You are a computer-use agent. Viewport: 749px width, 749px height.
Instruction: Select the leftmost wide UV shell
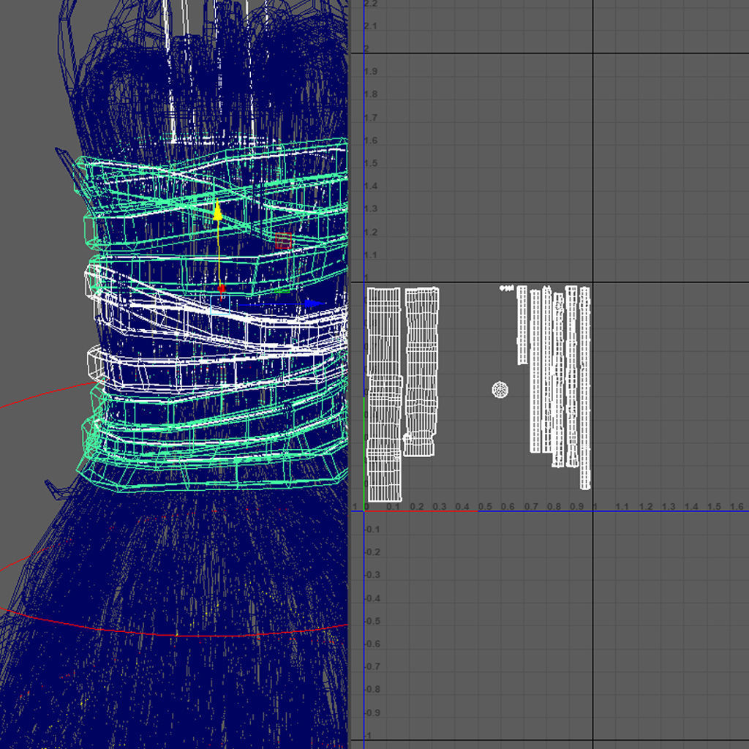coord(385,394)
